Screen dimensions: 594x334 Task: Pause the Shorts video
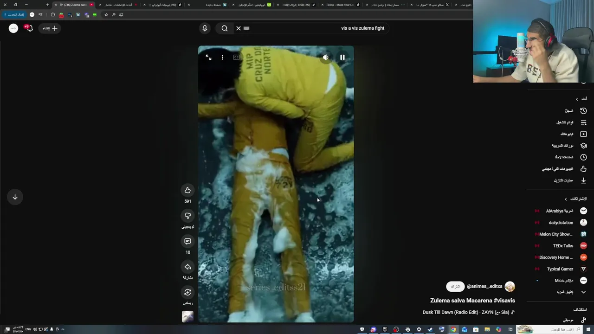pyautogui.click(x=342, y=58)
